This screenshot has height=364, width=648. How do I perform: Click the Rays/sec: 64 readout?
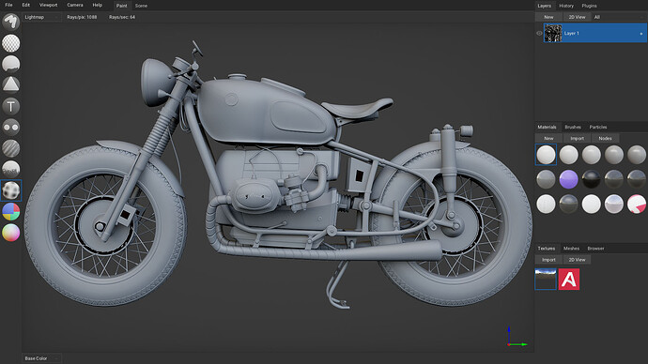(x=122, y=17)
